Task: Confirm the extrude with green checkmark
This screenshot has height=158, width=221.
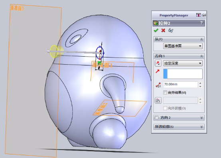Action: pos(156,30)
